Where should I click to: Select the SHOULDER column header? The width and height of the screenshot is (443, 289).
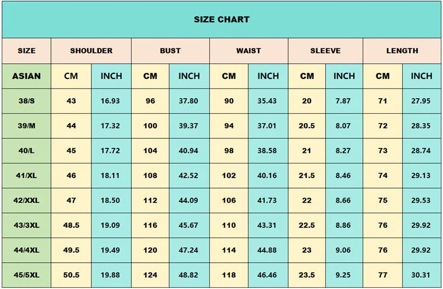[91, 51]
